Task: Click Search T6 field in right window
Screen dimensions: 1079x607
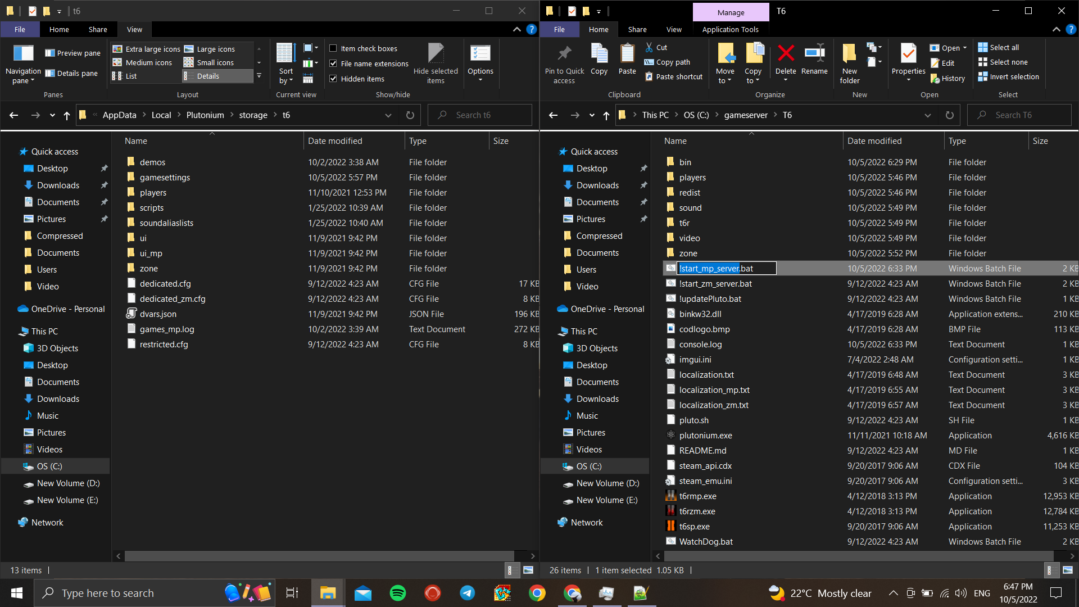Action: [x=1019, y=115]
